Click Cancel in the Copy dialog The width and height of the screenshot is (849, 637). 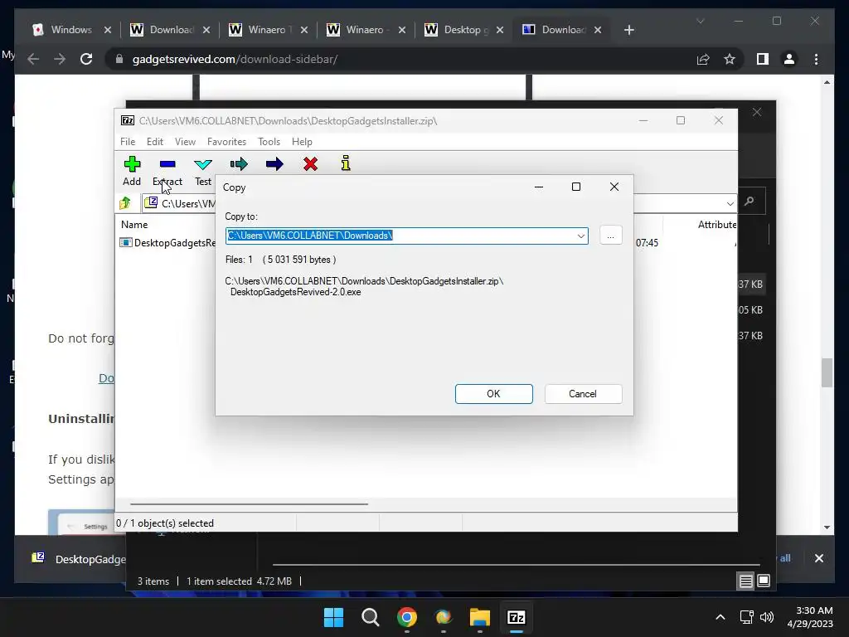583,394
